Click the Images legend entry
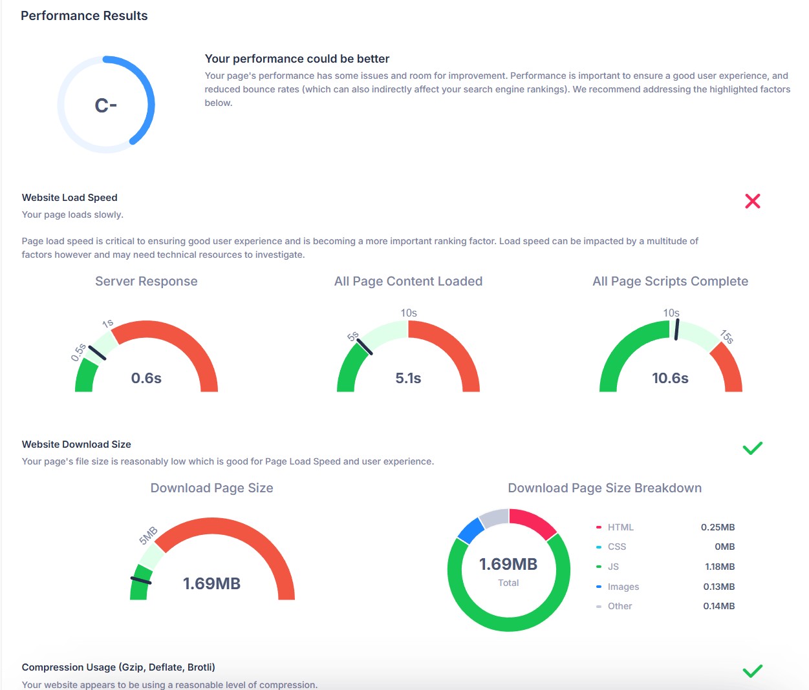809x690 pixels. (x=623, y=587)
